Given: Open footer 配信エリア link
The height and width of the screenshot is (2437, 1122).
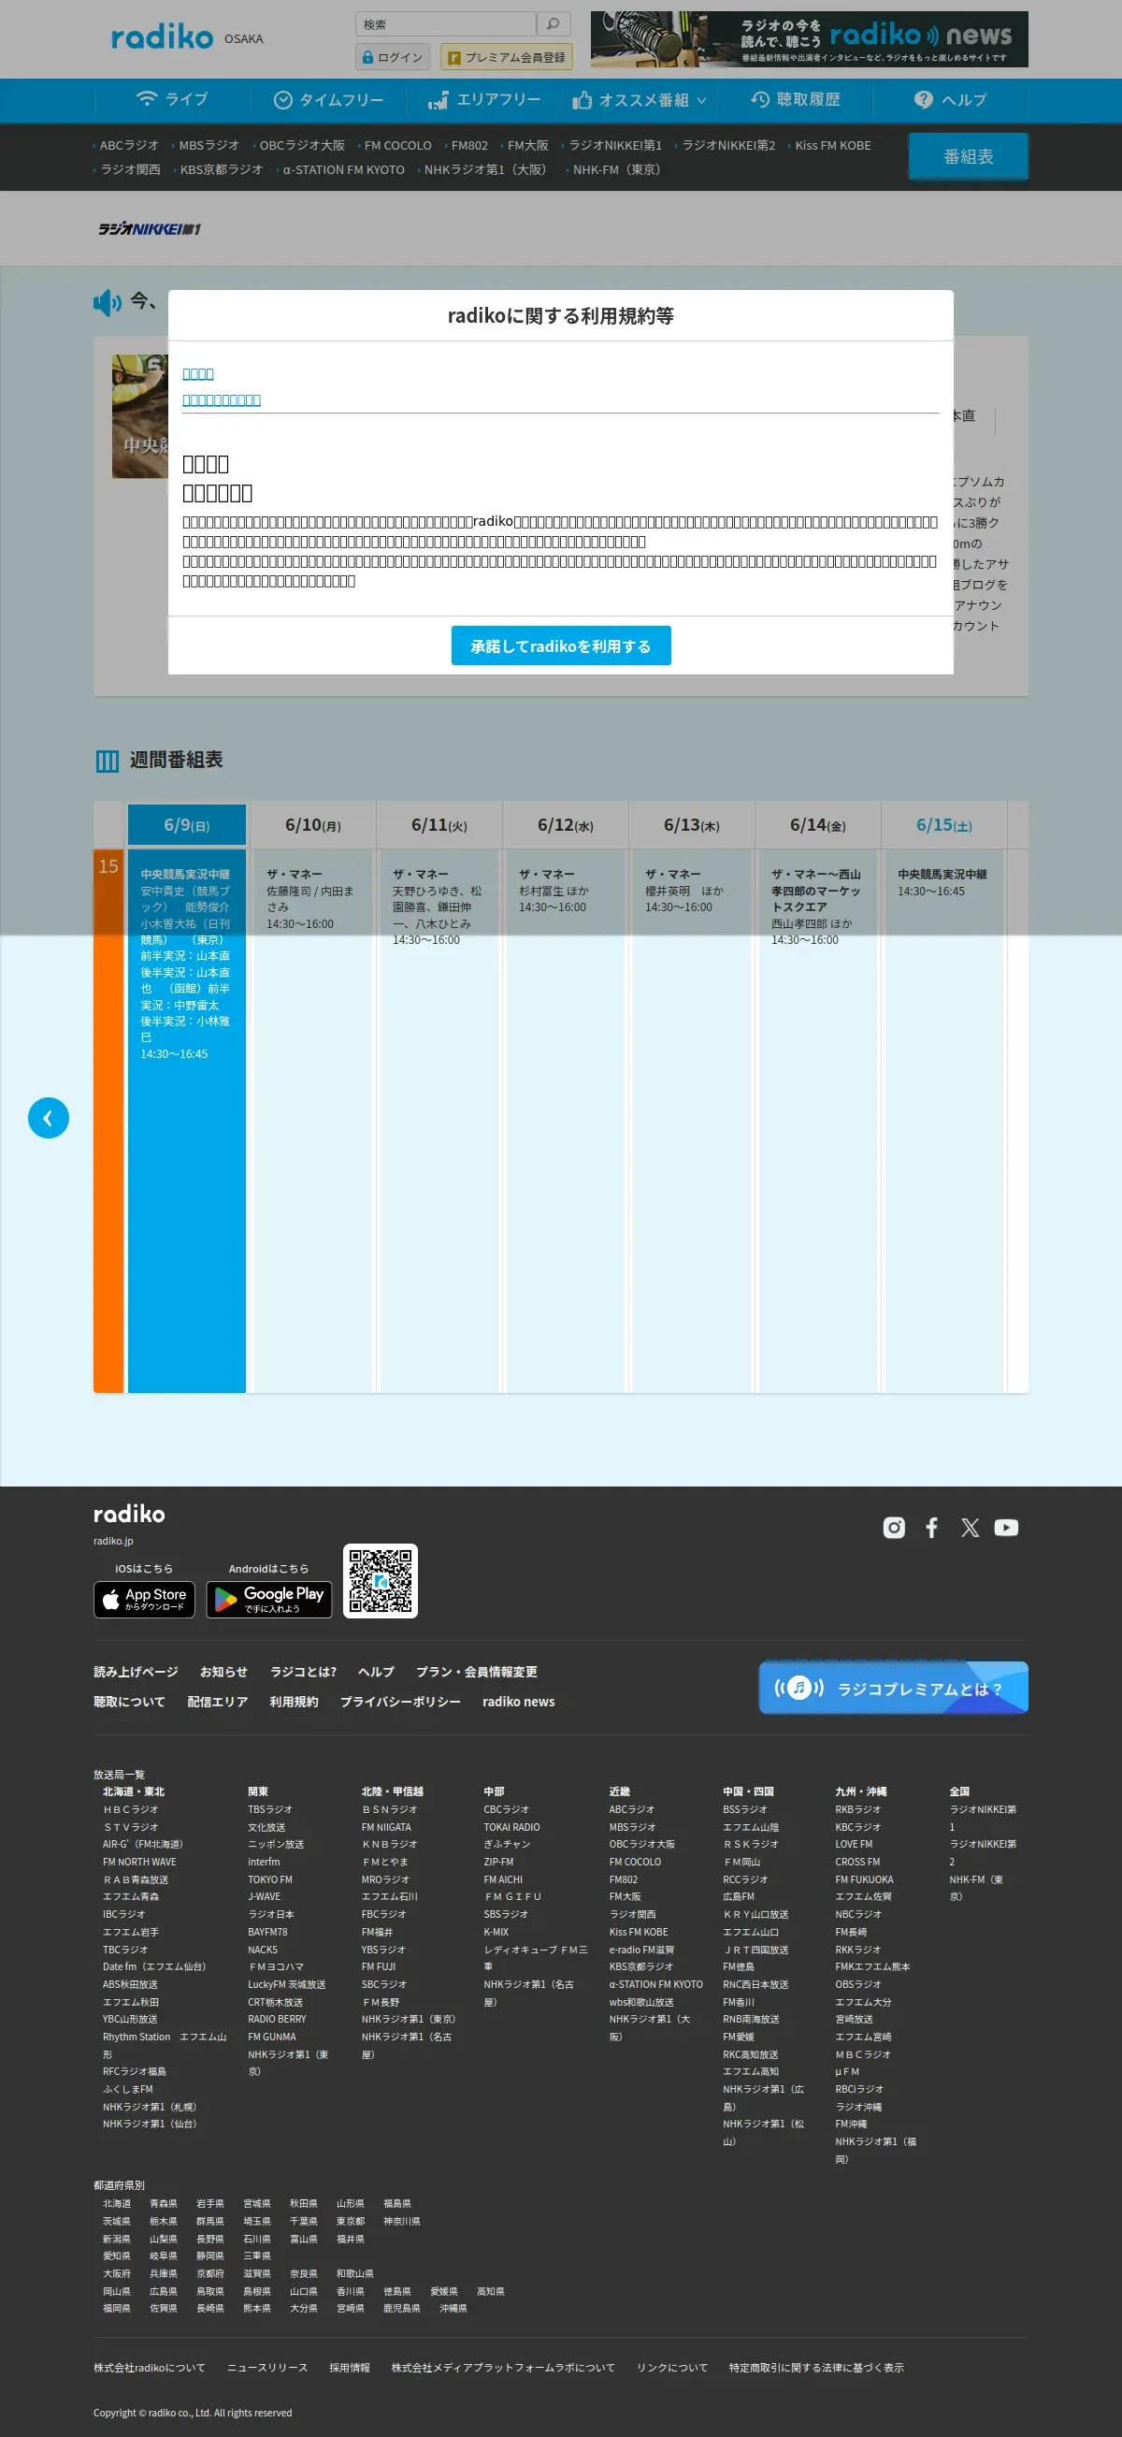Looking at the screenshot, I should 218,1702.
